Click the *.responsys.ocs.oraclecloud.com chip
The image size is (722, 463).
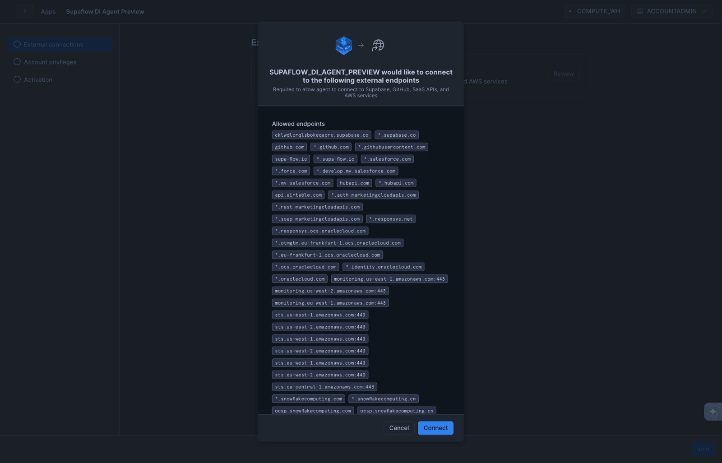pyautogui.click(x=320, y=231)
